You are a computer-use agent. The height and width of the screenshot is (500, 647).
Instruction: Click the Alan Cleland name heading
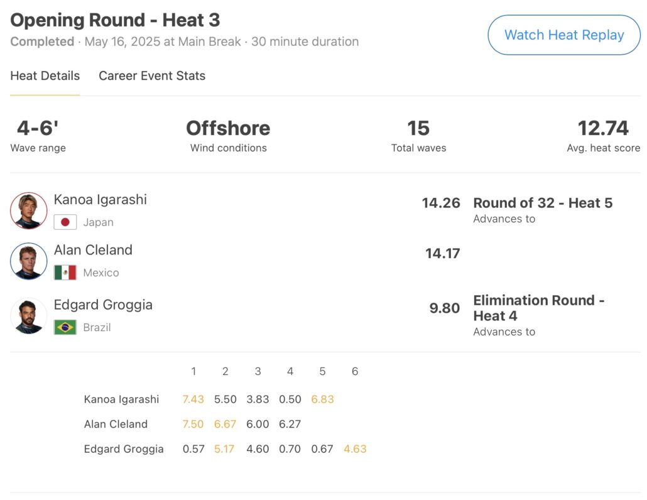(93, 250)
